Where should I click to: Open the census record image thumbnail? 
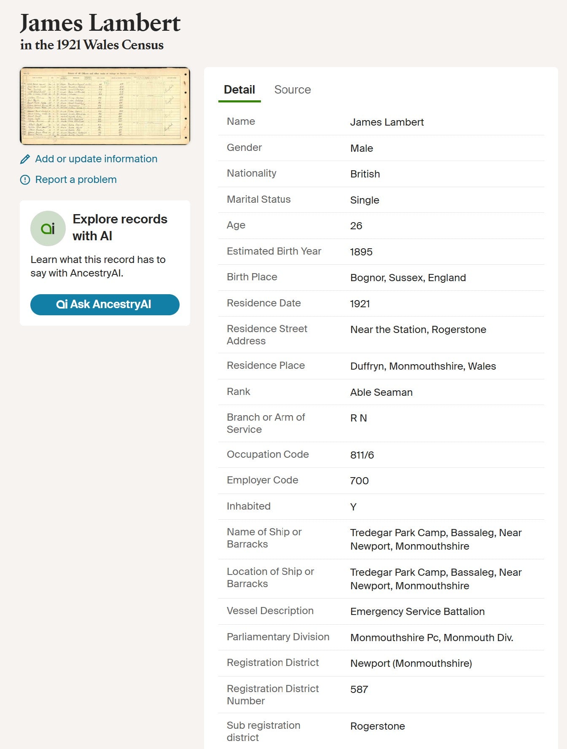[105, 106]
